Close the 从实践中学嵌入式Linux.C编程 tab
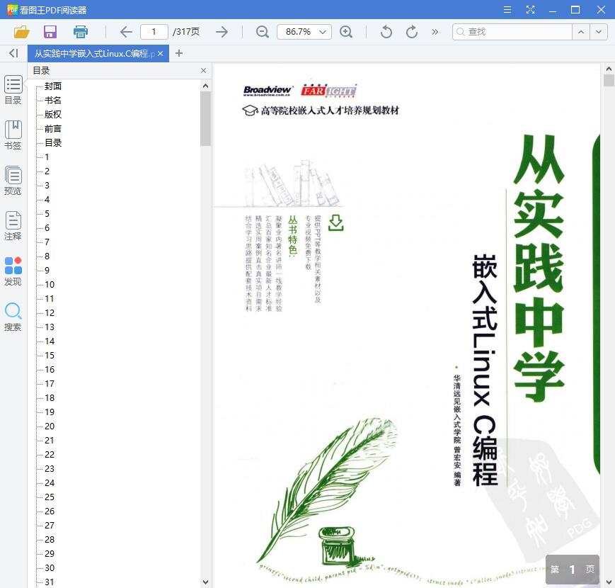The height and width of the screenshot is (588, 615). [161, 53]
